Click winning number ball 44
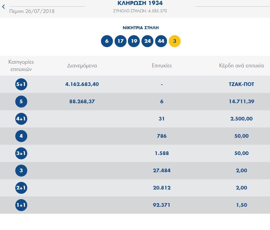 (161, 41)
